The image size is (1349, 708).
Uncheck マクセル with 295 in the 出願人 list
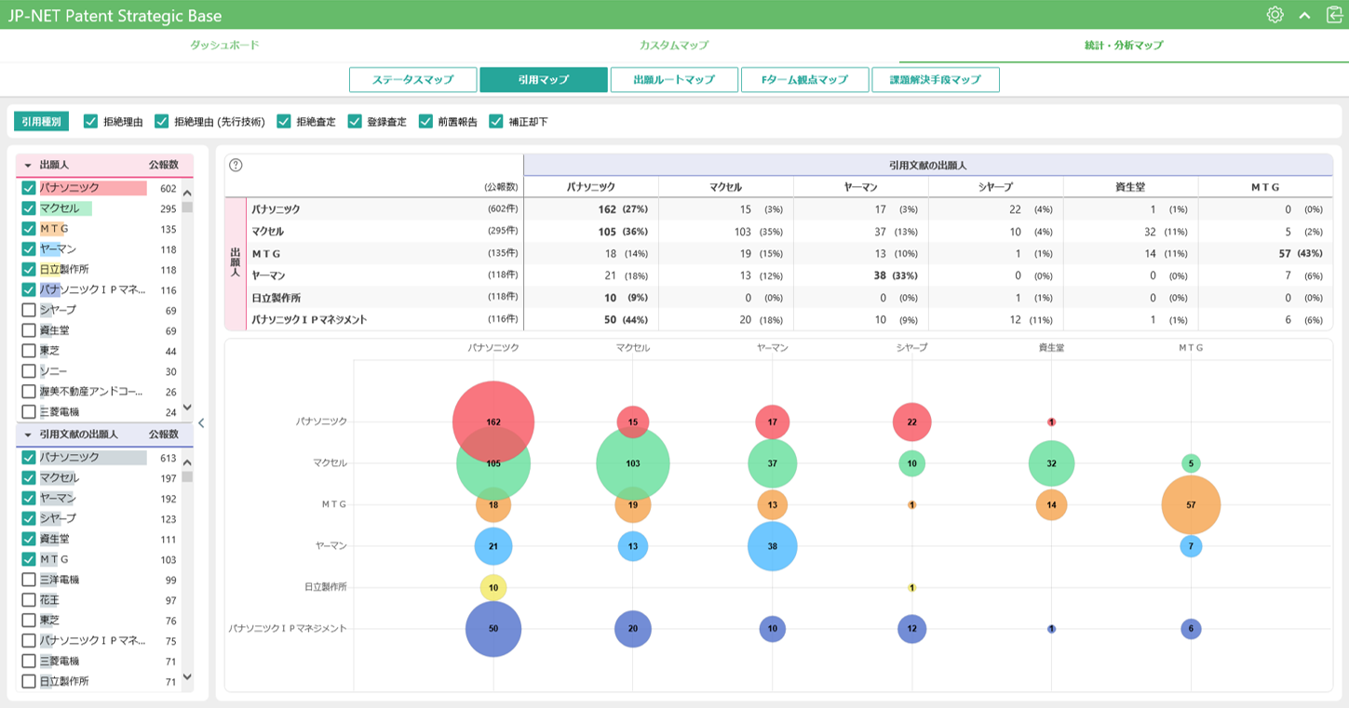[29, 208]
